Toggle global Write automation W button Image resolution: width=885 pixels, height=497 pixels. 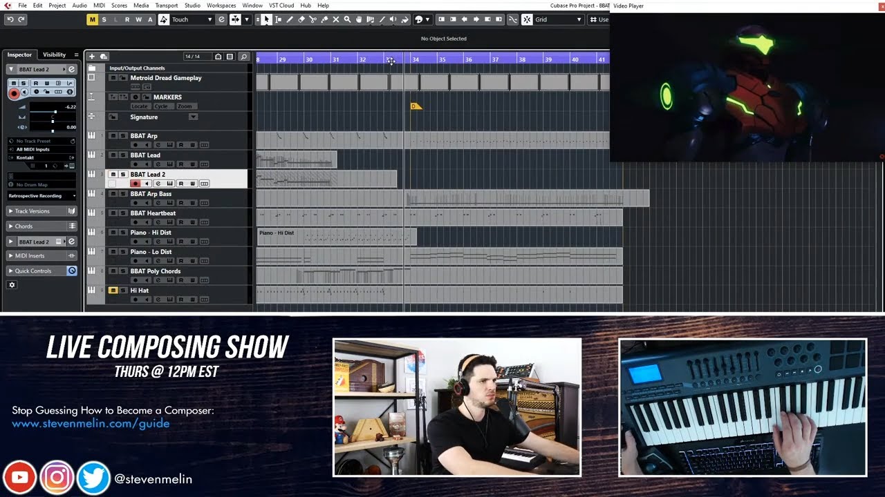click(x=138, y=19)
